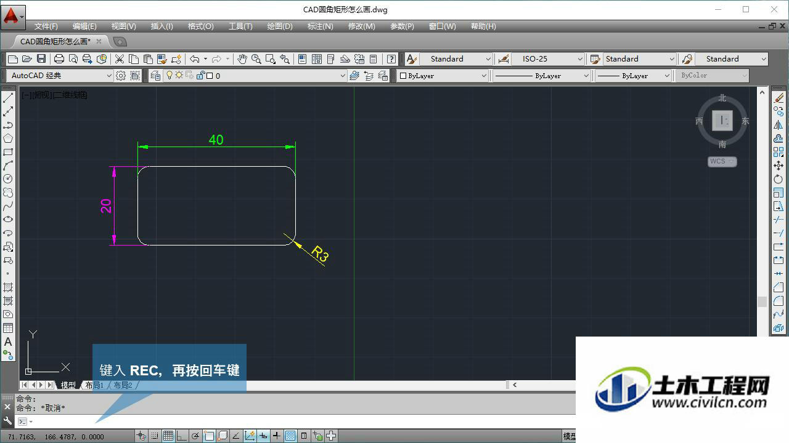Open the WCS coordinate system dropdown
The height and width of the screenshot is (443, 789).
tap(722, 161)
